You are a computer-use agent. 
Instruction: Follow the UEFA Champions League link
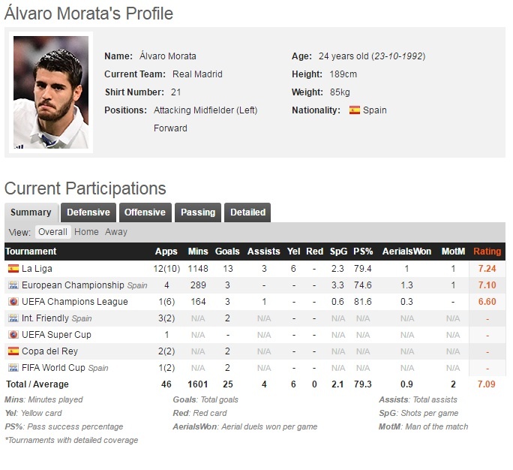[x=75, y=302]
